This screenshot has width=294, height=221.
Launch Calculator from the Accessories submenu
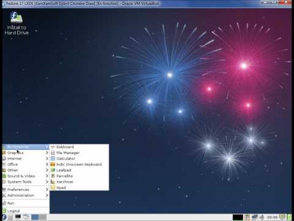tap(79, 158)
